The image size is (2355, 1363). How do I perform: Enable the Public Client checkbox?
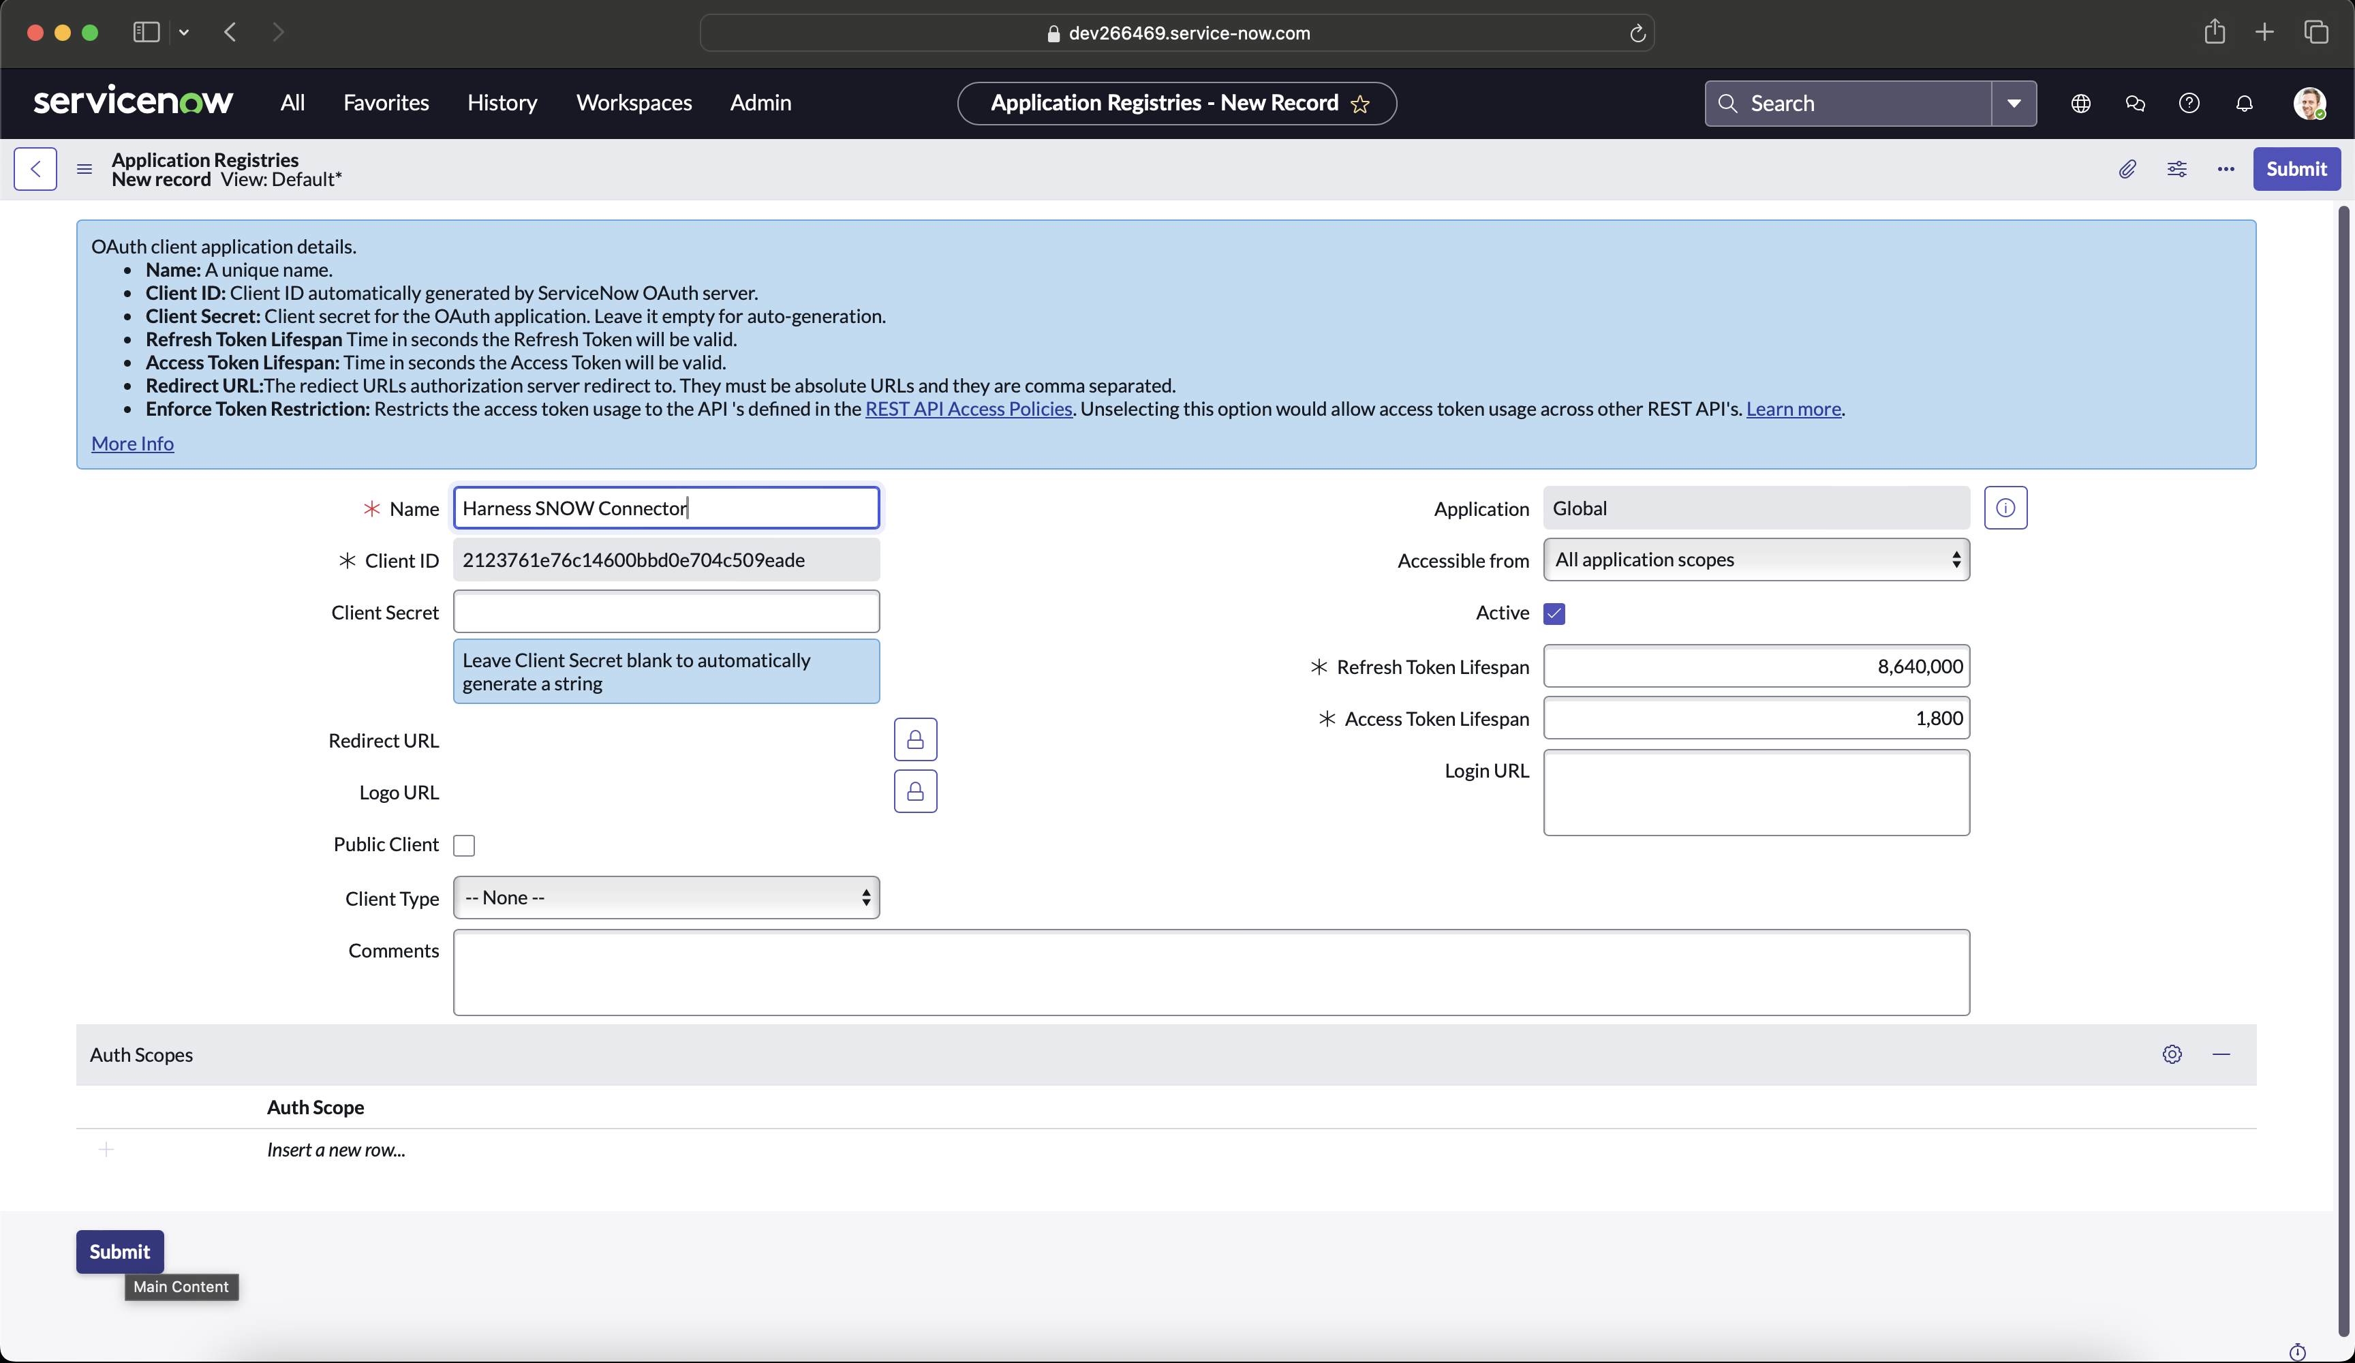[x=465, y=845]
